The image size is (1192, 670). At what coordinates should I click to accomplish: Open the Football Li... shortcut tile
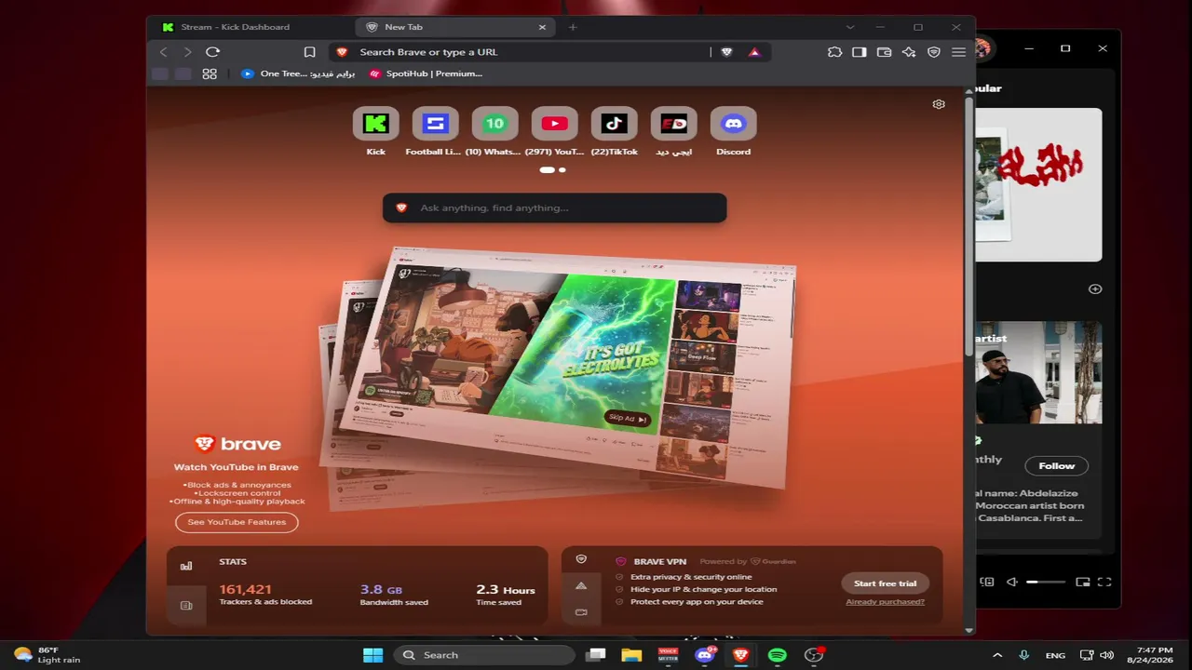(x=435, y=131)
